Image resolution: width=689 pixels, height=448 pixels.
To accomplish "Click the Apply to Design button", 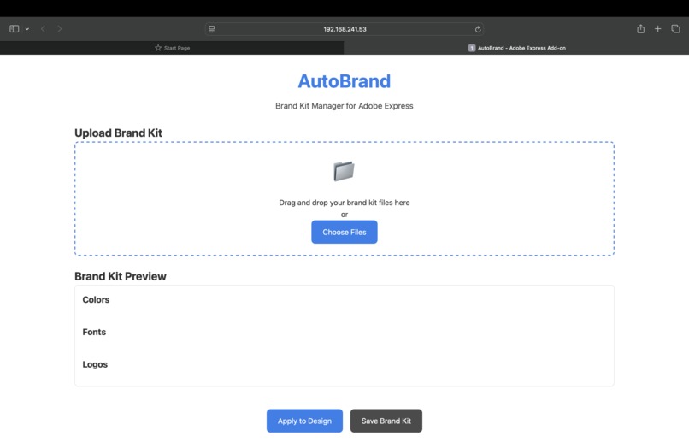I will click(304, 421).
